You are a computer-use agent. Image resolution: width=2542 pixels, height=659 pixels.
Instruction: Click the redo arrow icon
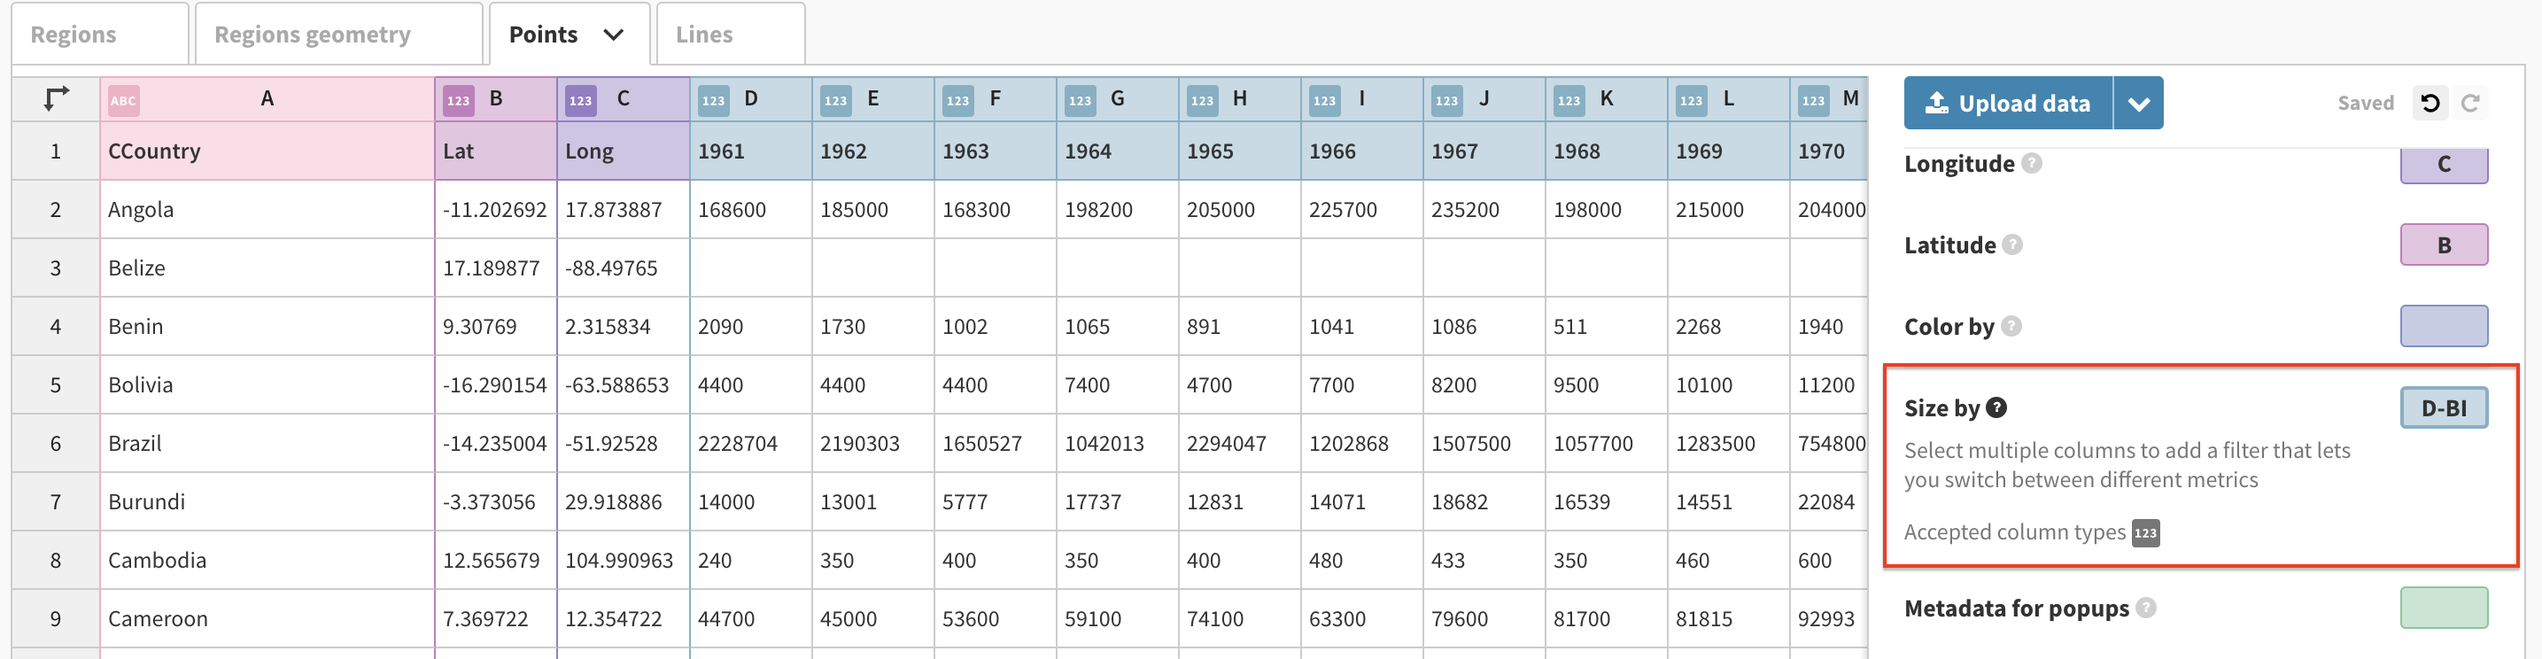2470,103
